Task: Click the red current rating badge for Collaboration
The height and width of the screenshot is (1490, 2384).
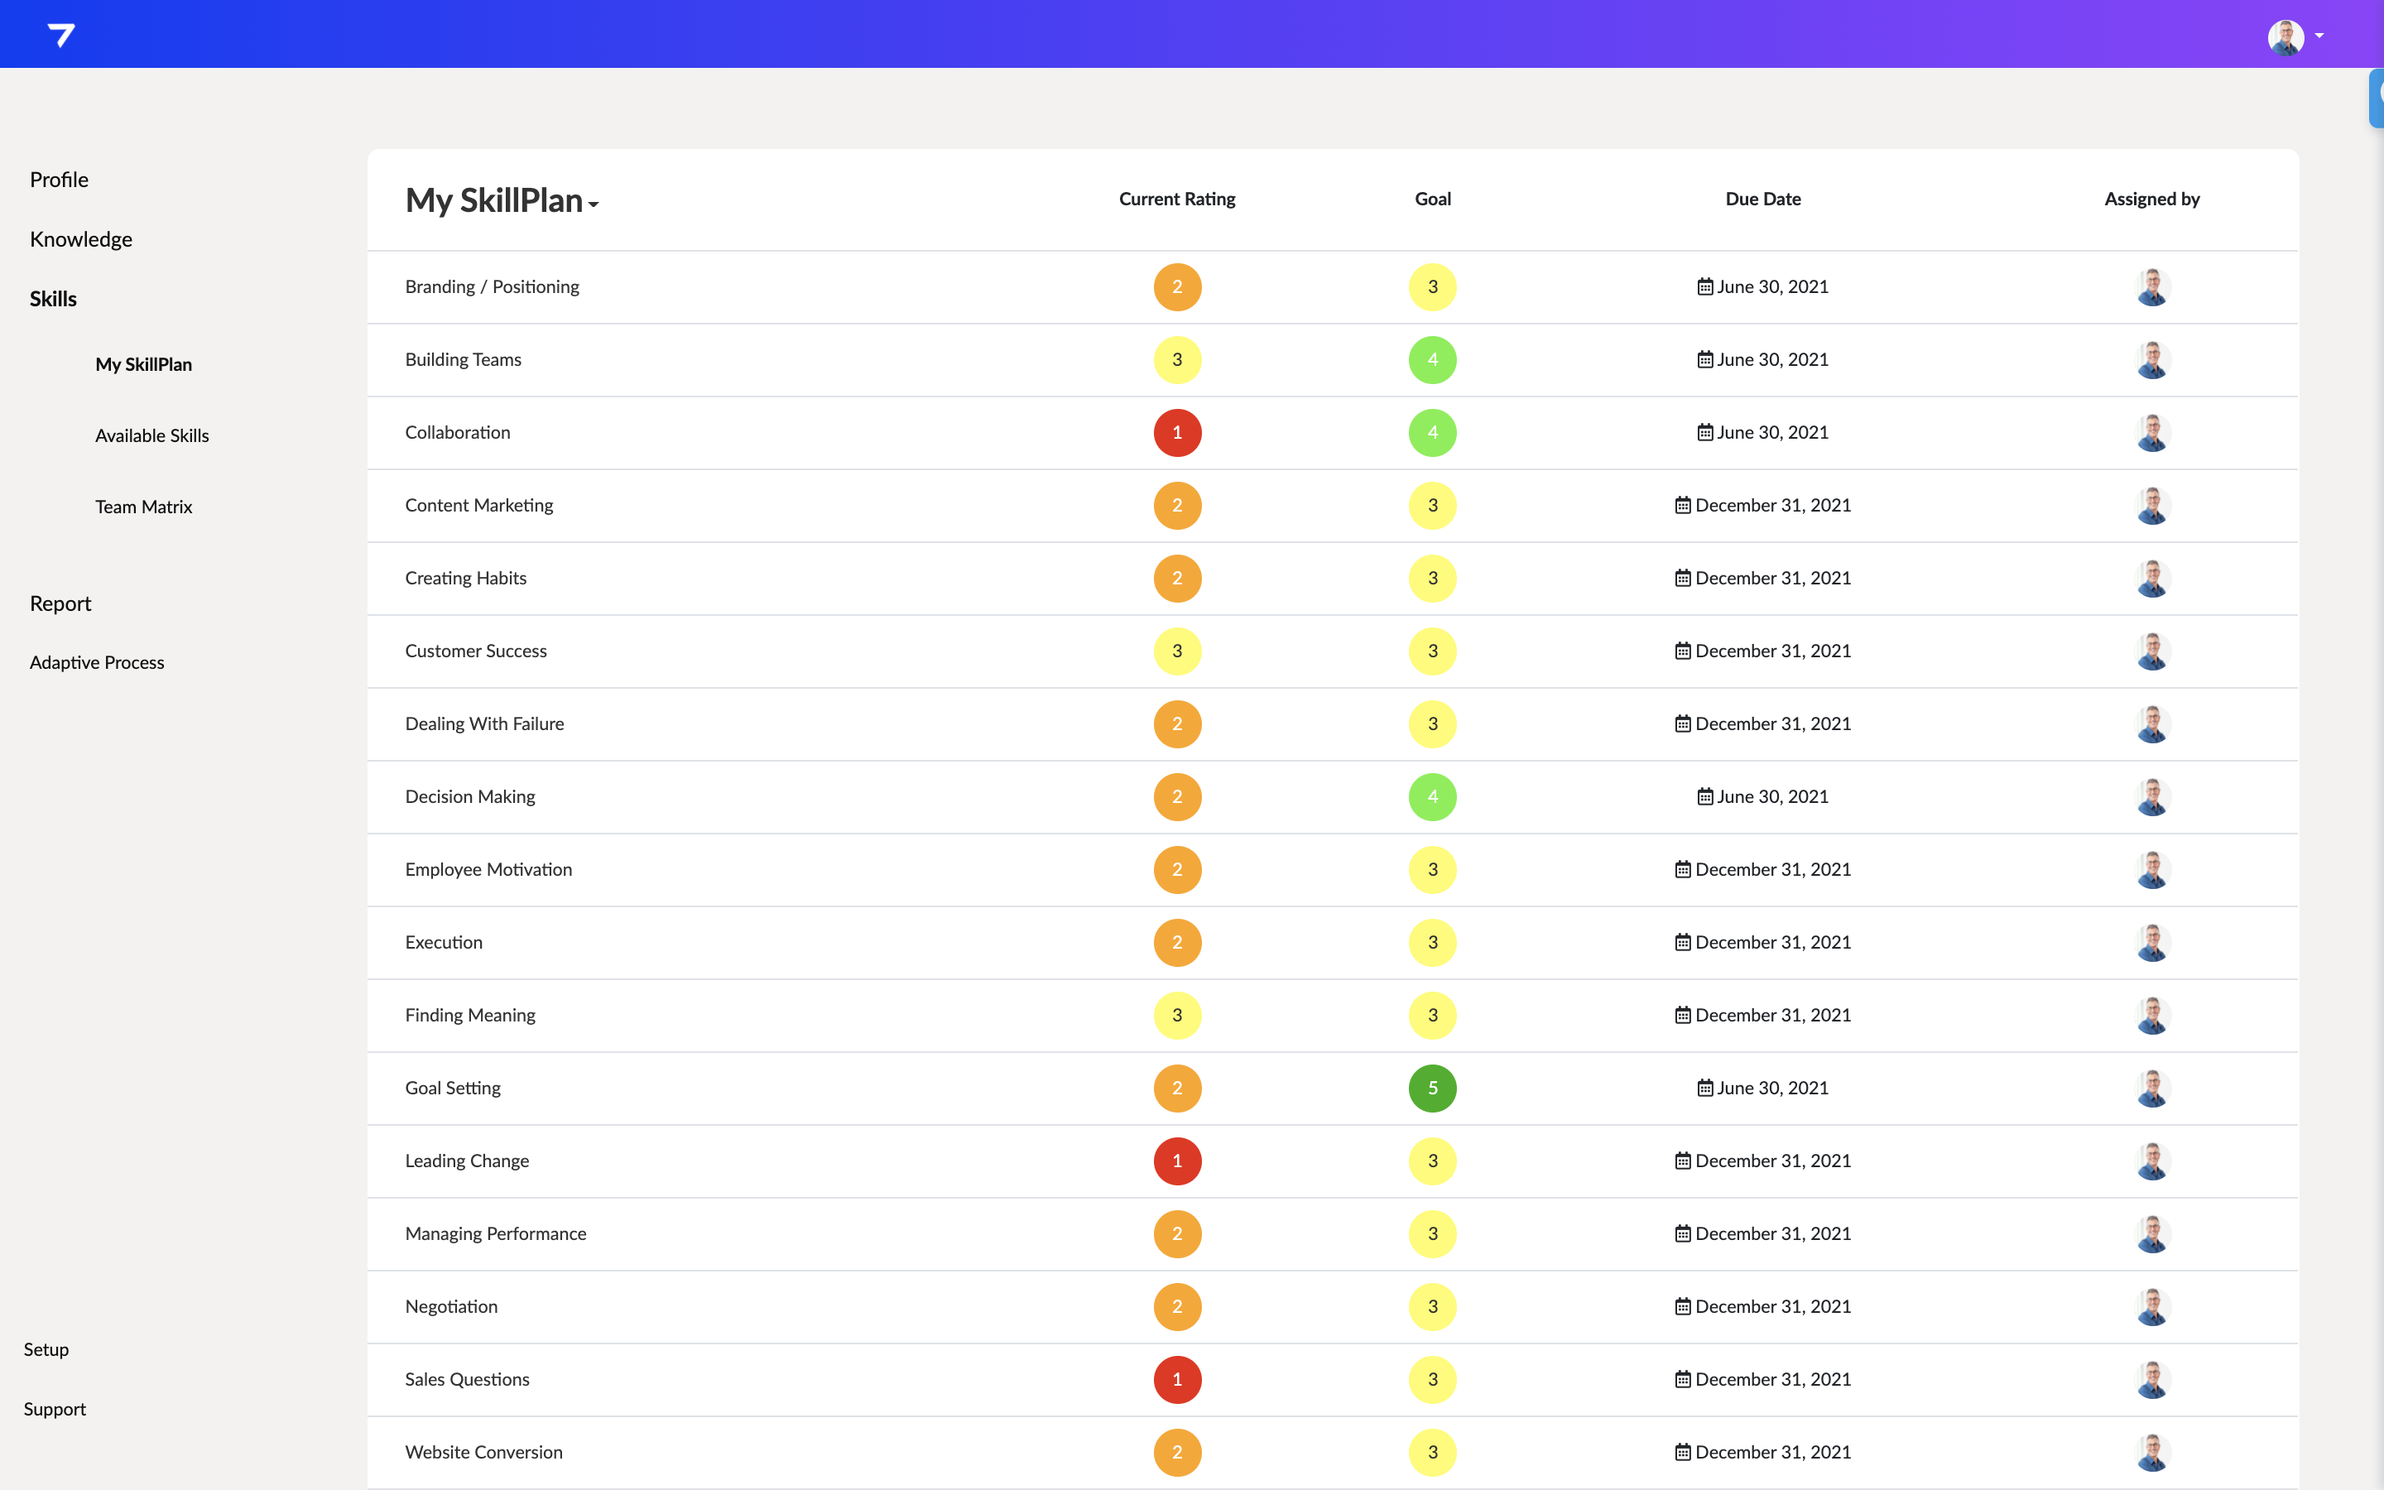Action: pyautogui.click(x=1177, y=433)
